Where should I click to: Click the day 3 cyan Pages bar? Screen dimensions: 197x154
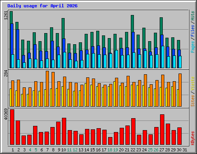pyautogui.click(x=24, y=65)
